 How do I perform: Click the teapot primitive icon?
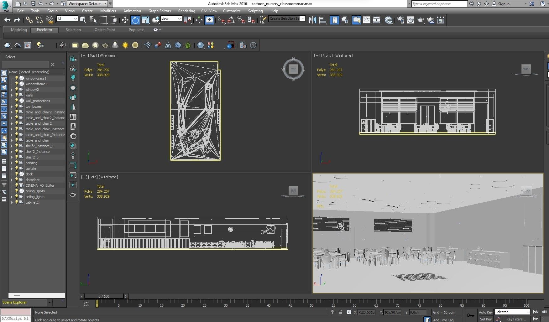pos(105,45)
